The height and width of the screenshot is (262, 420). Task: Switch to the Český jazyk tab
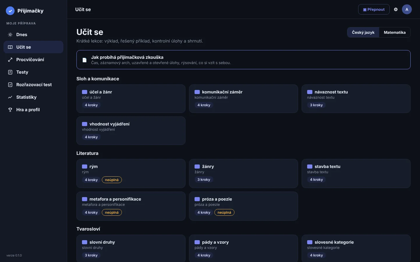363,32
